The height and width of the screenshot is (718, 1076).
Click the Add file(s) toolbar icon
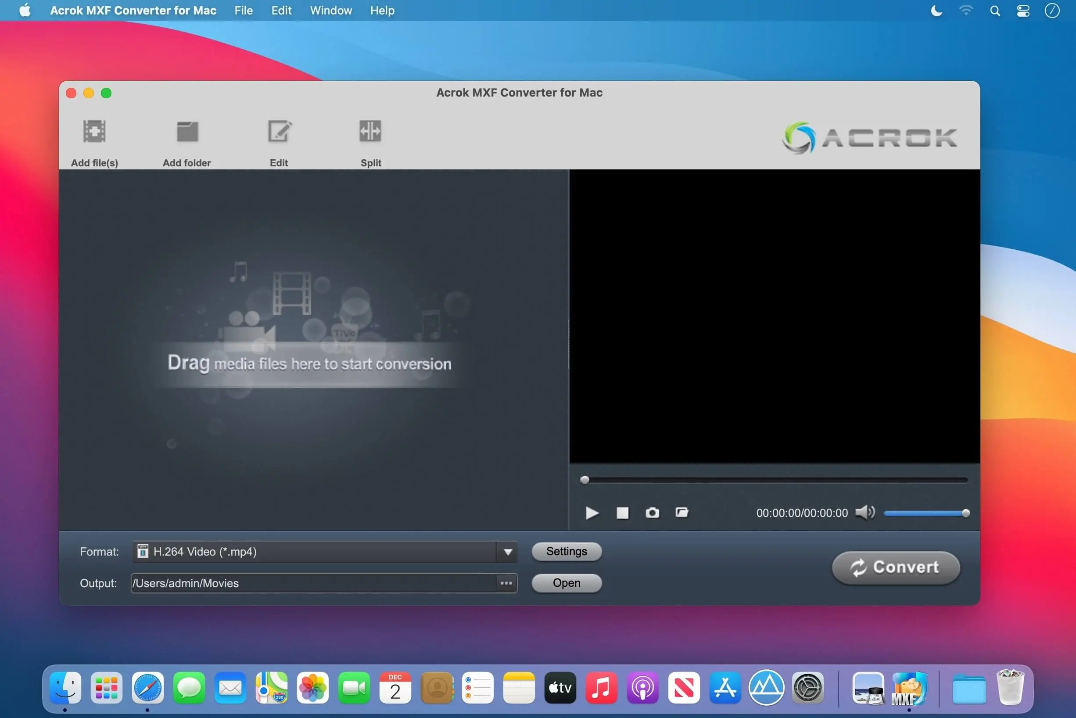[94, 132]
